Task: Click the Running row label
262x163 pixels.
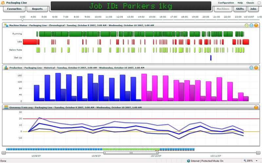Action: click(x=17, y=34)
